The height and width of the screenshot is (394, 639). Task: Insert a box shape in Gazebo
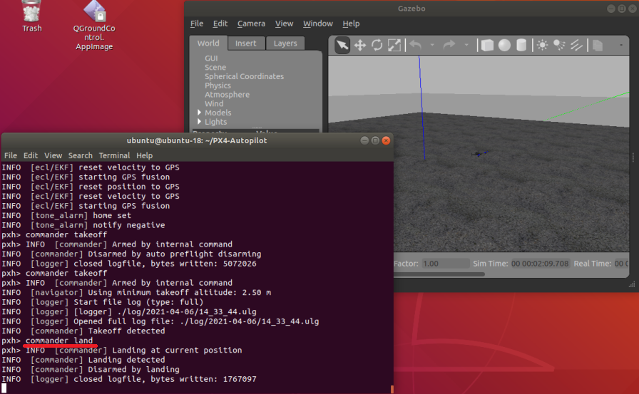487,45
